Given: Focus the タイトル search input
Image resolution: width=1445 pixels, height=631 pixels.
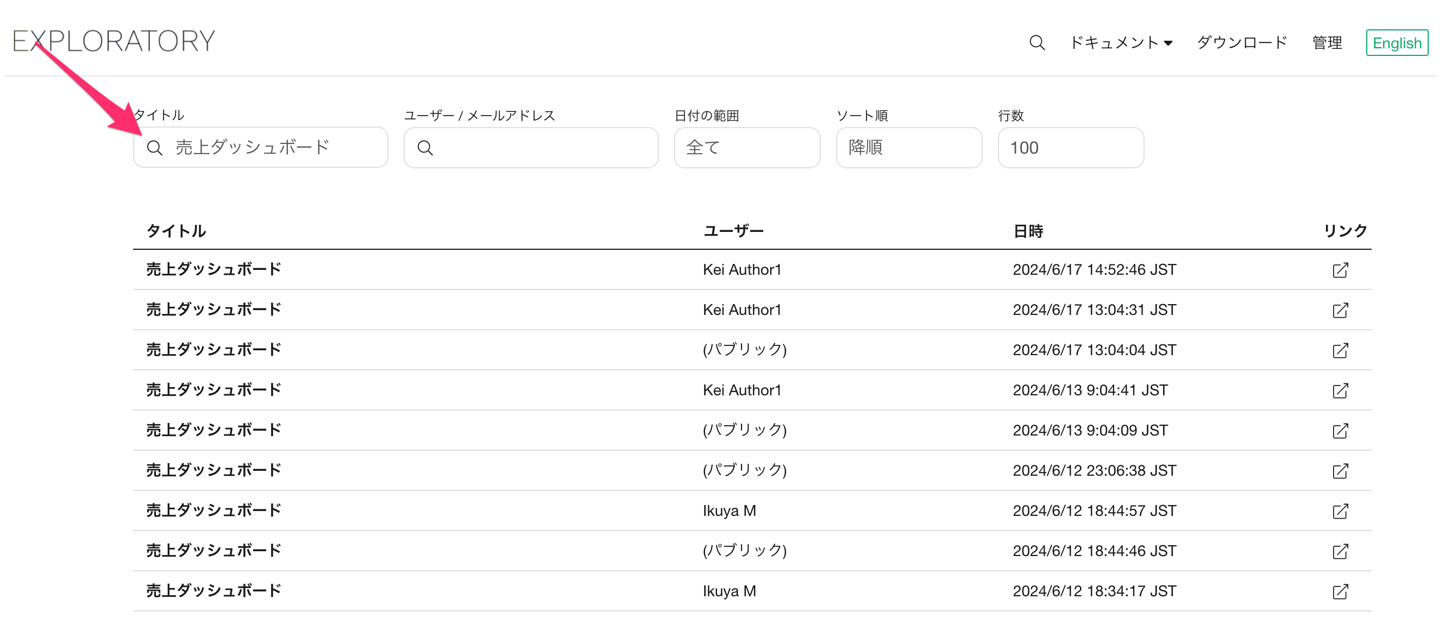Looking at the screenshot, I should [x=260, y=147].
